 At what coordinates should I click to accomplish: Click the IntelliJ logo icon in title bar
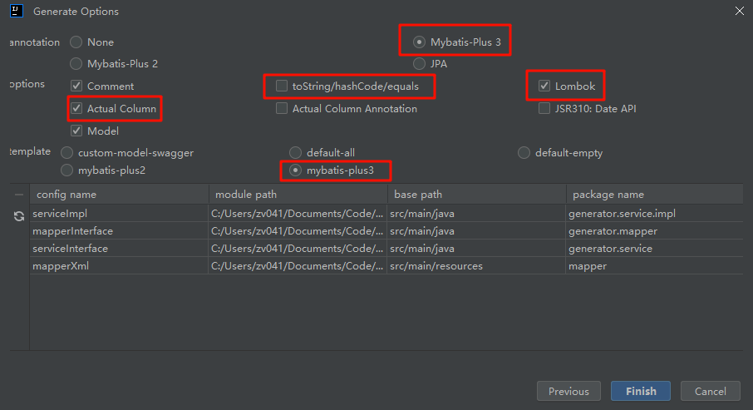pyautogui.click(x=17, y=11)
